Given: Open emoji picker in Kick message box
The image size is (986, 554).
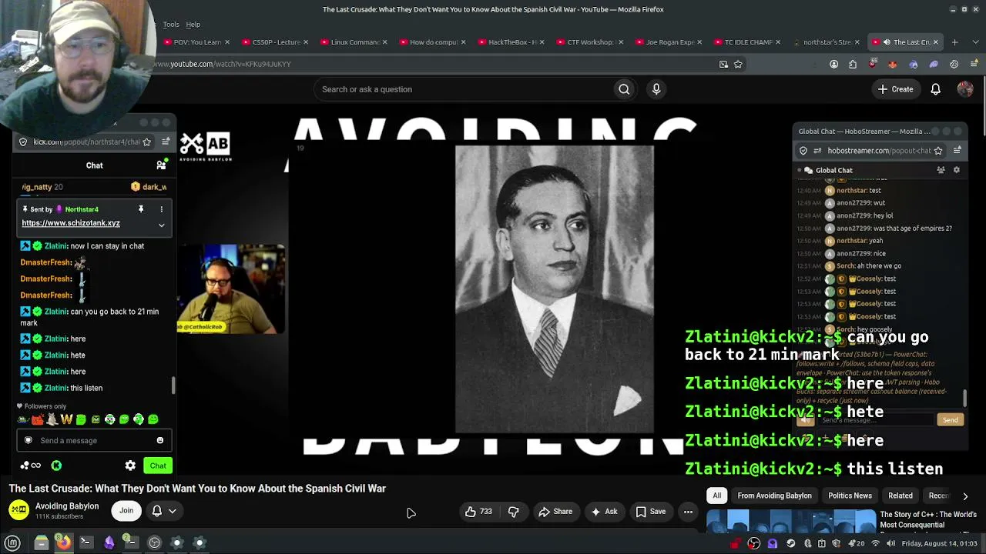Looking at the screenshot, I should (160, 441).
